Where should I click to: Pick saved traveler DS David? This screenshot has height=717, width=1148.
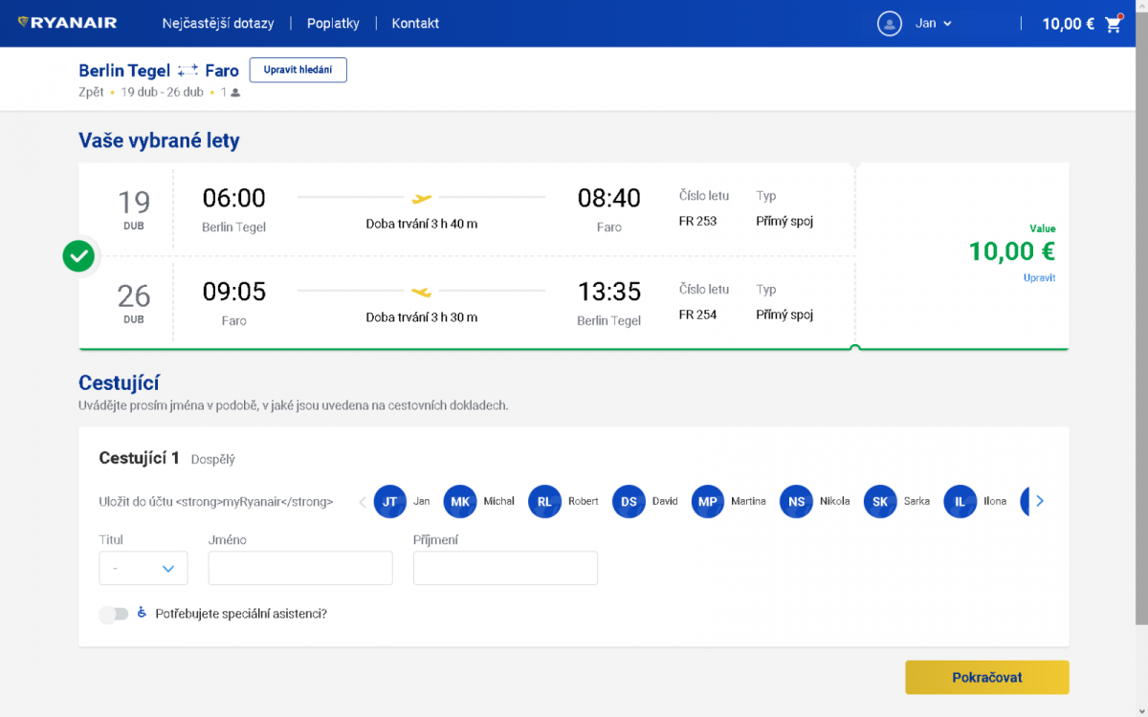pyautogui.click(x=629, y=501)
